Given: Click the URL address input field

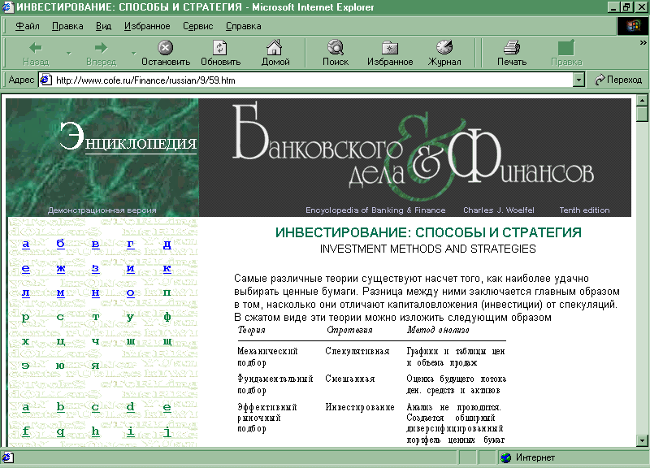Looking at the screenshot, I should click(x=313, y=80).
